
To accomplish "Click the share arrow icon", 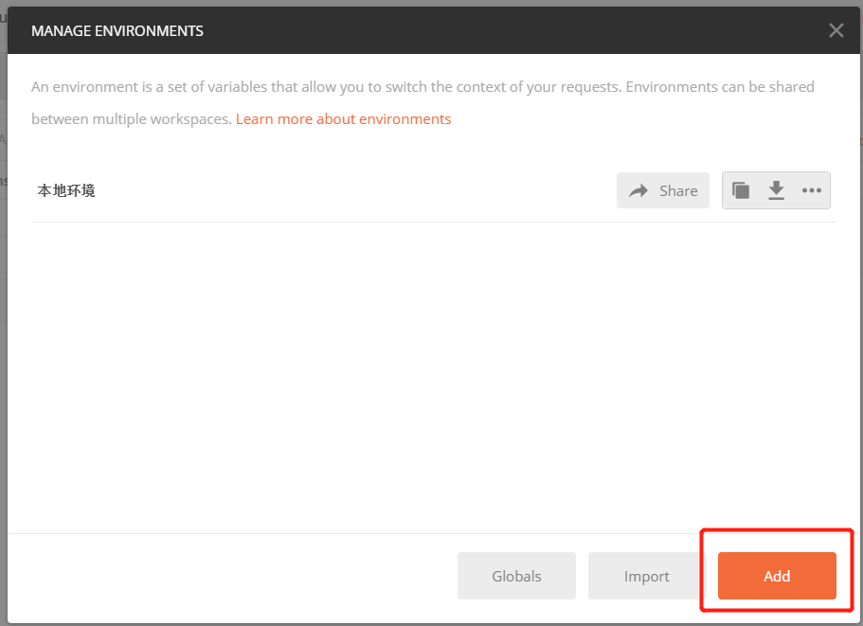I will coord(638,191).
